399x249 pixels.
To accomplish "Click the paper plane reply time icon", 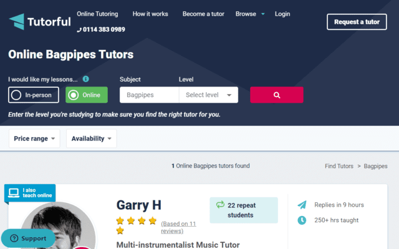I will (302, 205).
